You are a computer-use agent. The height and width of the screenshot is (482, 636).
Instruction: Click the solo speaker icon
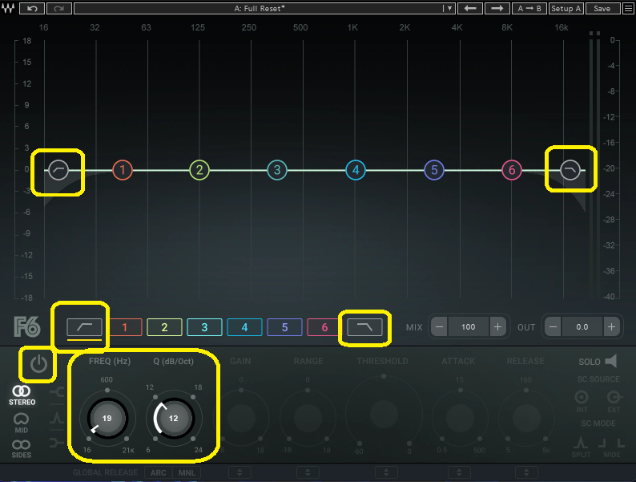pos(611,361)
